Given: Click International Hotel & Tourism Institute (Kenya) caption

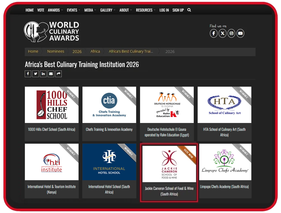Looking at the screenshot, I should 52,189.
